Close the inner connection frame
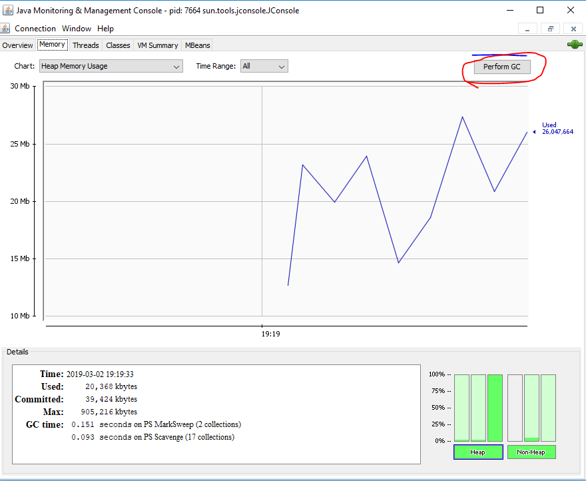The height and width of the screenshot is (481, 586). pos(573,29)
